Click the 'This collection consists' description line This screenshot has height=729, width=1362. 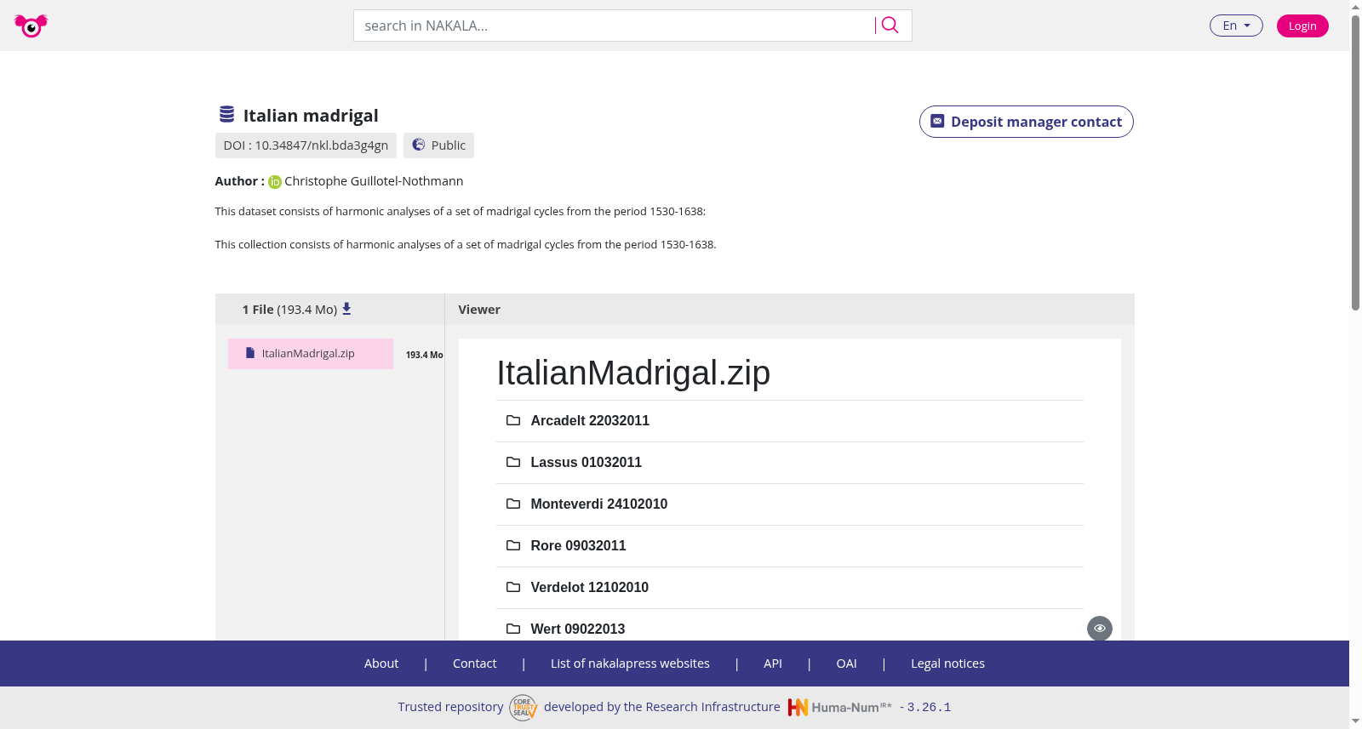pos(466,244)
